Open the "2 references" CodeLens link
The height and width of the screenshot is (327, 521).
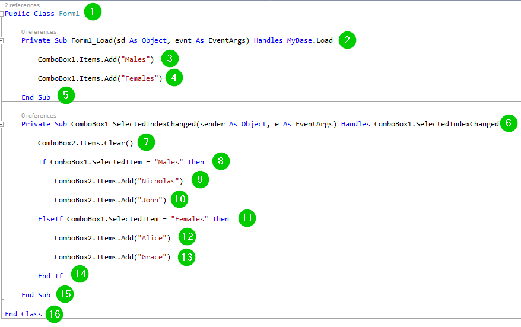[x=23, y=5]
